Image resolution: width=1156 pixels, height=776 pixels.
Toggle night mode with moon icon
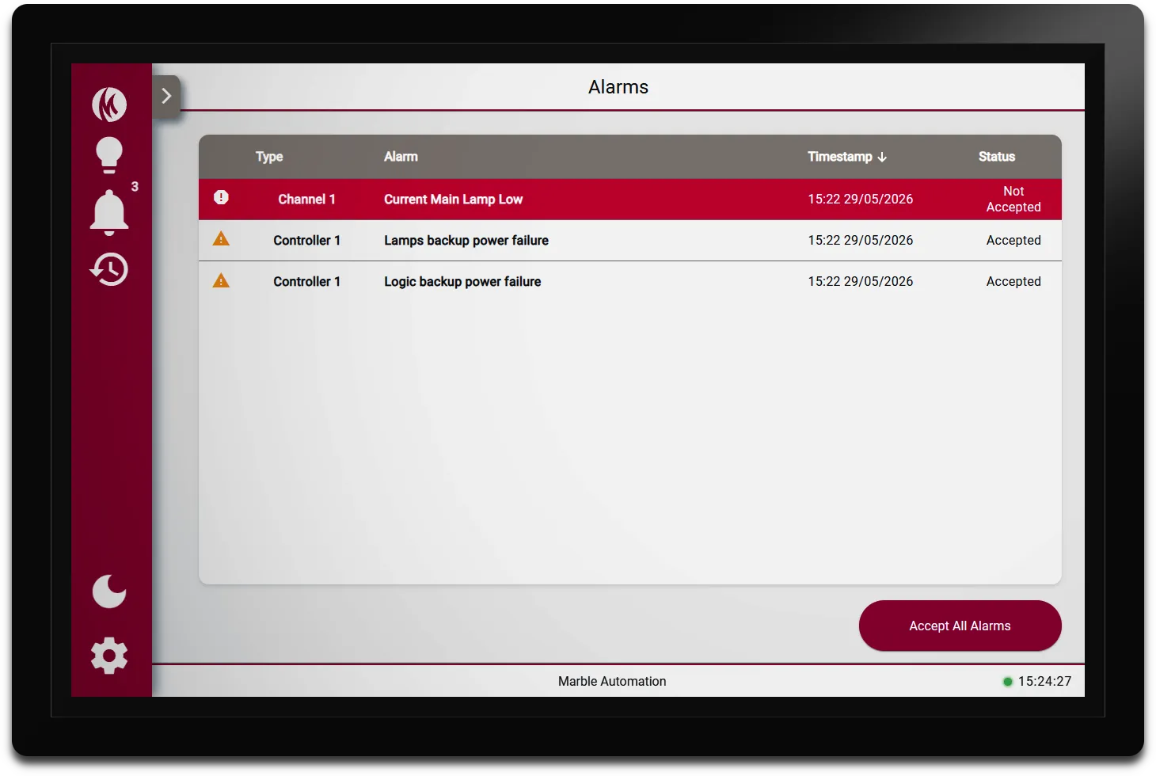point(109,592)
